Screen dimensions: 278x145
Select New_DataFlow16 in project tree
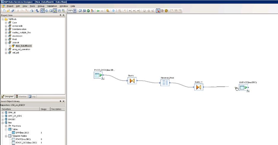23,46
